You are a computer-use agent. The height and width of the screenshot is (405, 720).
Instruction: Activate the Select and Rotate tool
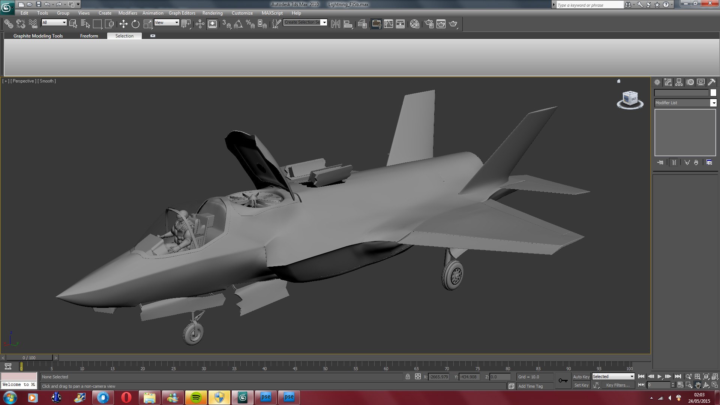135,24
